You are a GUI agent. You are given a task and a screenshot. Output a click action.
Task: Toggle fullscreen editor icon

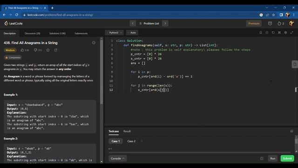tap(292, 33)
